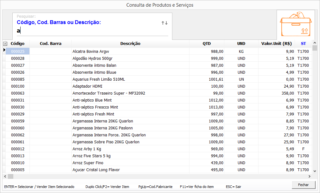The image size is (320, 193).
Task: Select the Aquarius Fresh Limão 510ML row
Action: 158,79
